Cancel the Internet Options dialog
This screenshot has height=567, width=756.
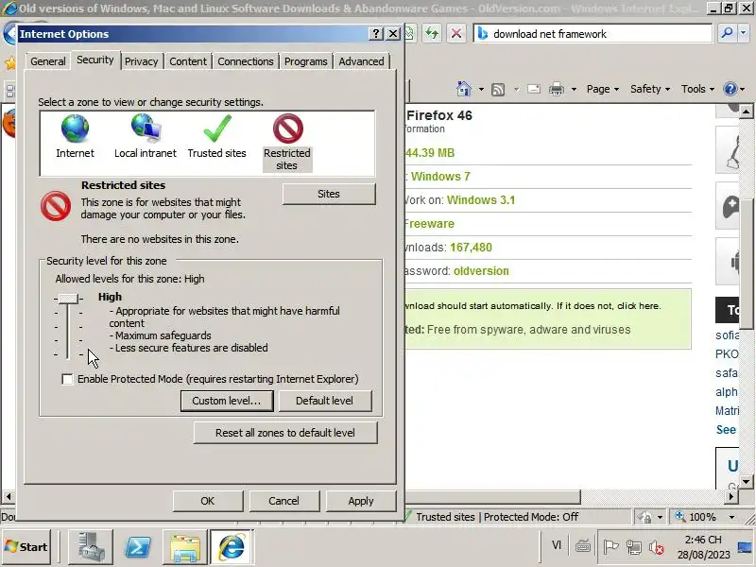[x=284, y=501]
